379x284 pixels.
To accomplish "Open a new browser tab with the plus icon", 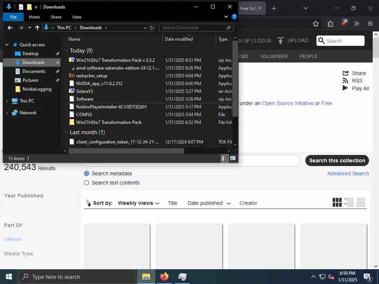I will [x=274, y=9].
